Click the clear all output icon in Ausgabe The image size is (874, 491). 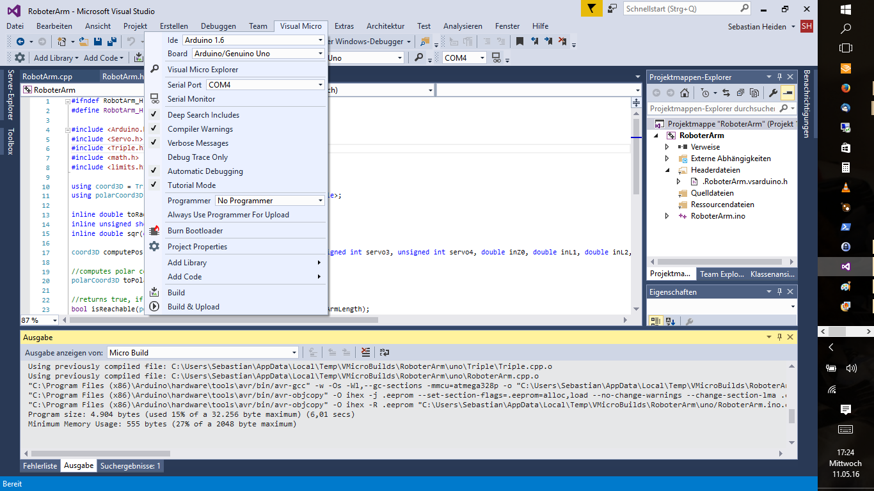point(365,352)
